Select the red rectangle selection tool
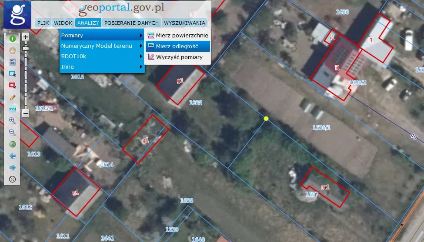 pos(12,85)
